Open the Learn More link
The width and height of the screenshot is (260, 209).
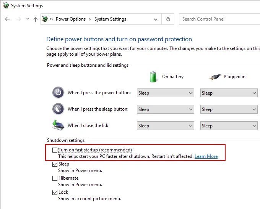[206, 156]
